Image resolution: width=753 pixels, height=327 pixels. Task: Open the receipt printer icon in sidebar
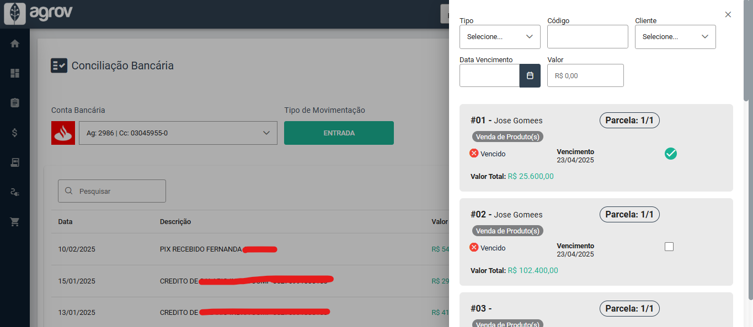(x=15, y=162)
